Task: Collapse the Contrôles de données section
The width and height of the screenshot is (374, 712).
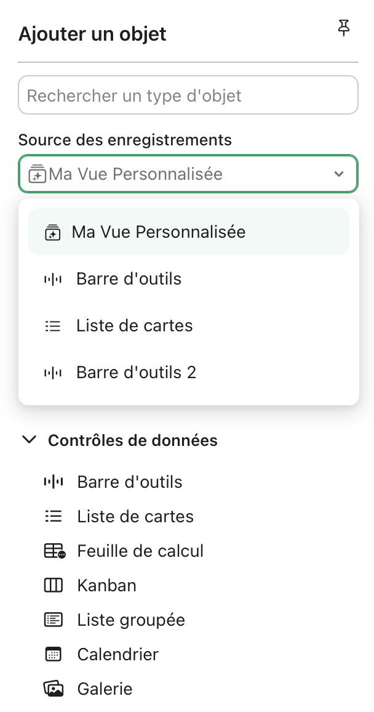Action: (29, 440)
